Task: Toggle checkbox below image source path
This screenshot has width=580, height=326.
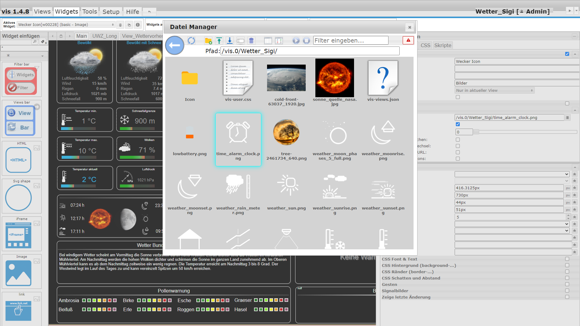Action: (x=458, y=124)
